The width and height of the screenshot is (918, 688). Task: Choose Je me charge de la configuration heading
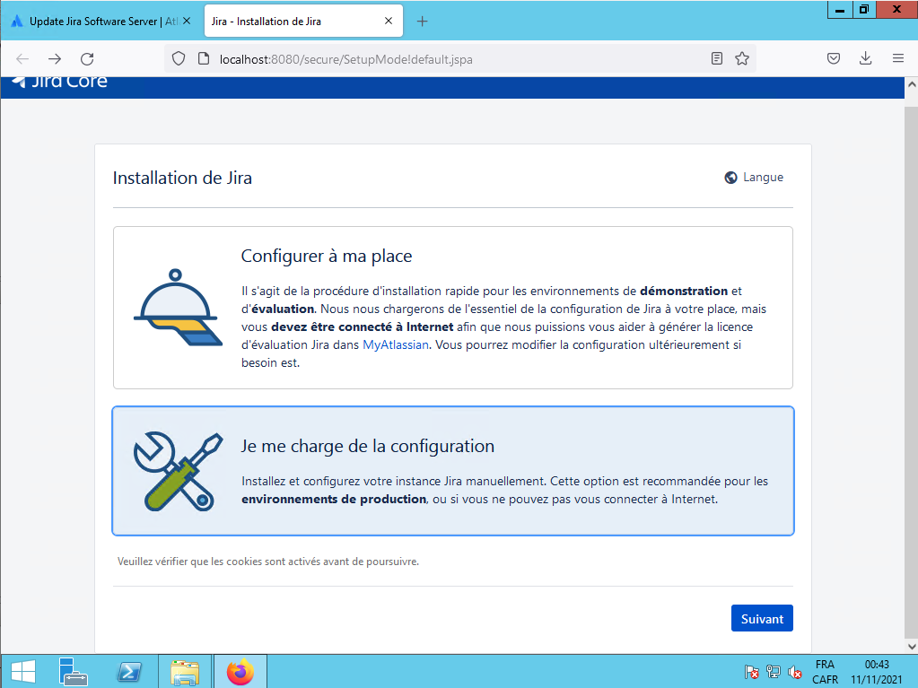[368, 447]
